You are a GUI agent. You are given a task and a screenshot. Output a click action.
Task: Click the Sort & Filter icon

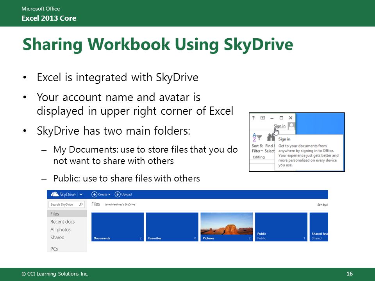pyautogui.click(x=257, y=137)
